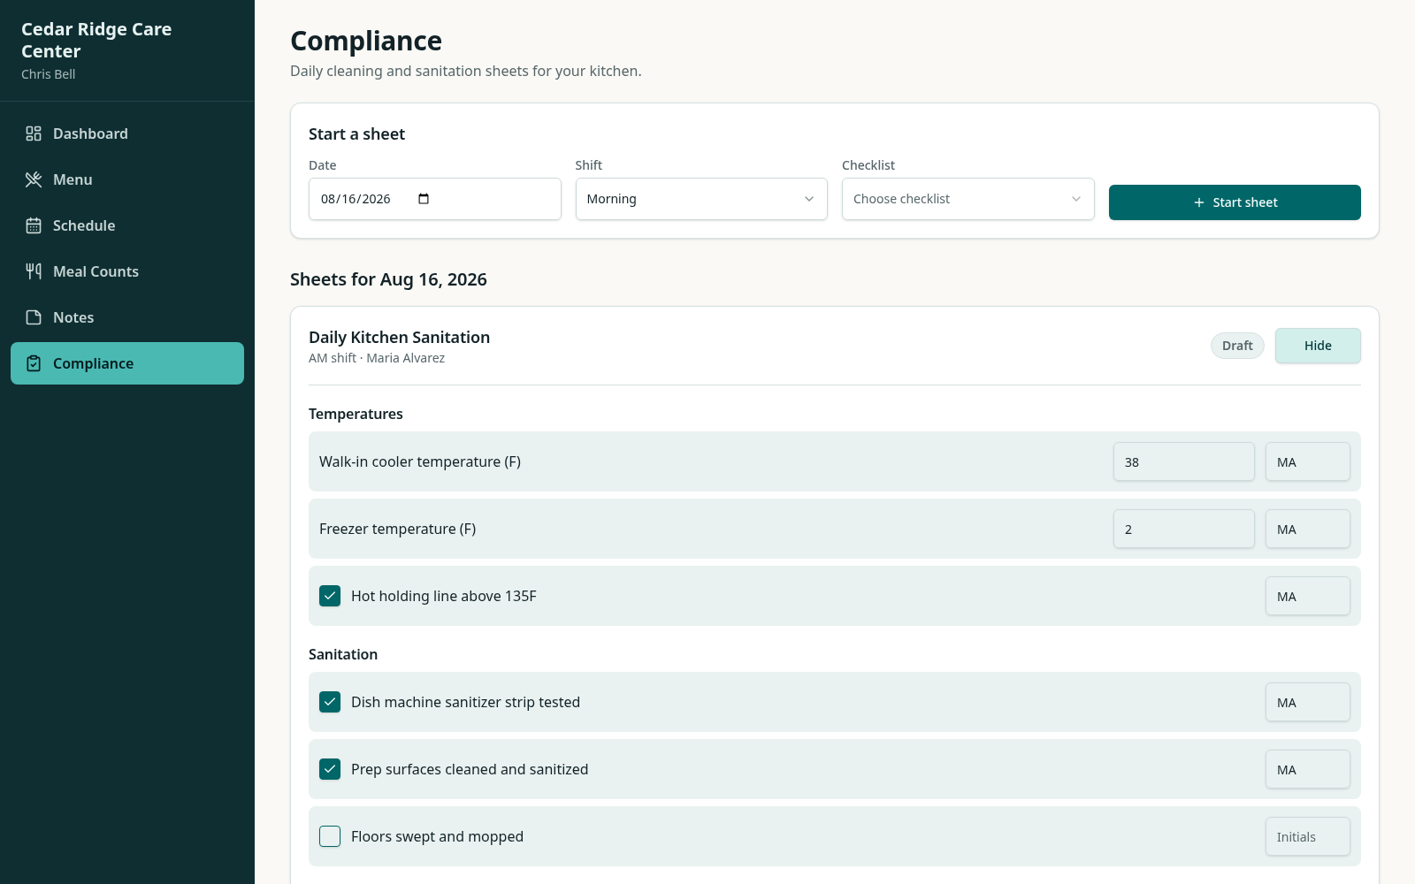Click the Draft status badge

1237,346
